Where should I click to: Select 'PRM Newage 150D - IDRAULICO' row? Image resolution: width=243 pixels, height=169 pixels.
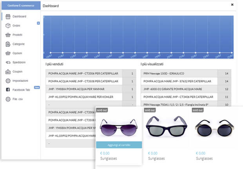(186, 74)
